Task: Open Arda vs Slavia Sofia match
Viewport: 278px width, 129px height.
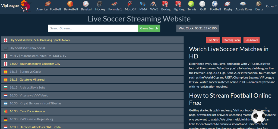Action: tap(92, 88)
